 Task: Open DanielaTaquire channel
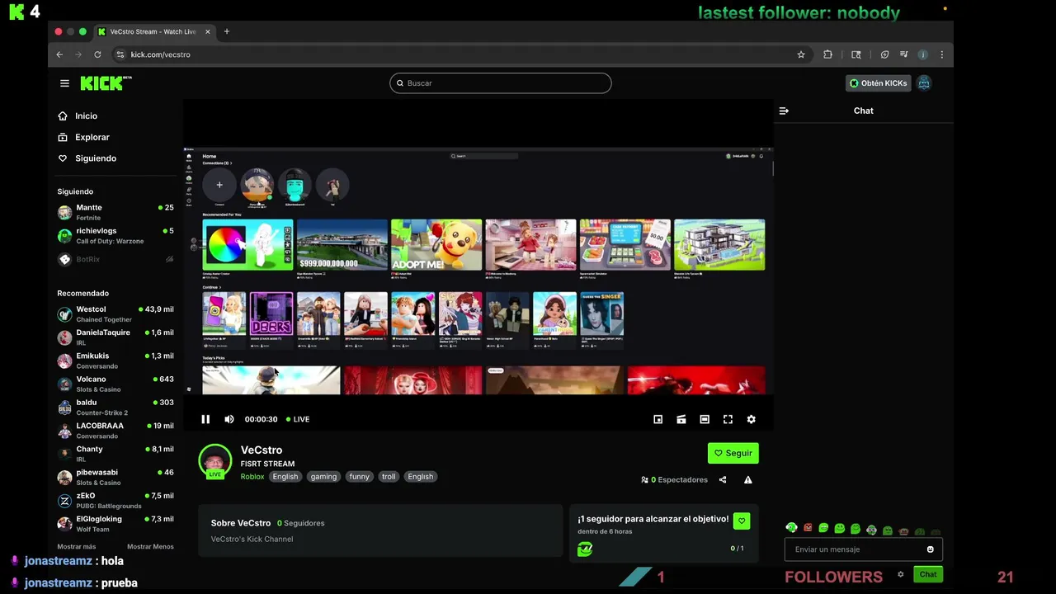(115, 337)
